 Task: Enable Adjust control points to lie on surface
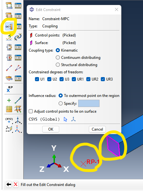click(x=31, y=111)
